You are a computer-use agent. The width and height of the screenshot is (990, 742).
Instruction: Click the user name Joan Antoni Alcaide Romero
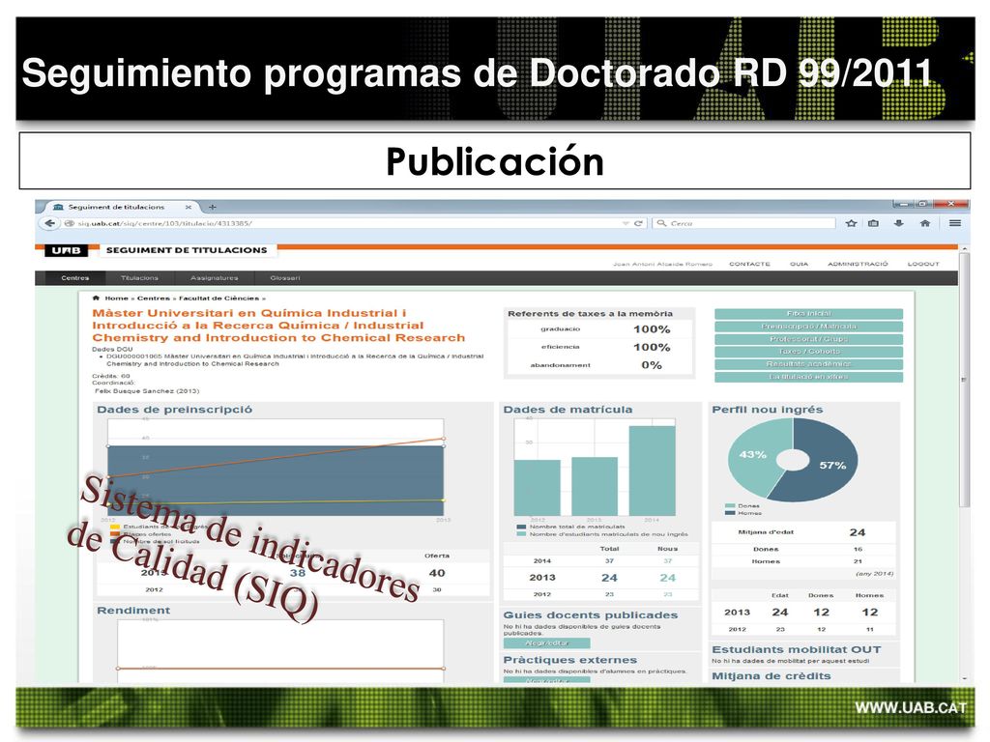click(662, 264)
